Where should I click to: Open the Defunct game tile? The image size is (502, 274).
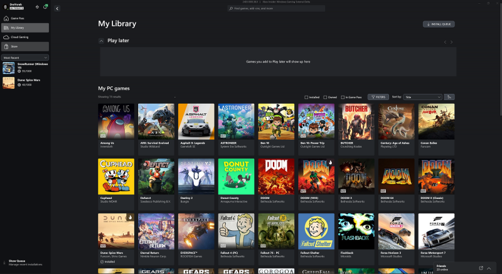click(156, 185)
